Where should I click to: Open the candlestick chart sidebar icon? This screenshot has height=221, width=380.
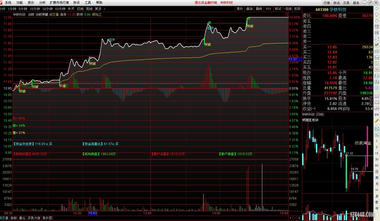click(377, 45)
